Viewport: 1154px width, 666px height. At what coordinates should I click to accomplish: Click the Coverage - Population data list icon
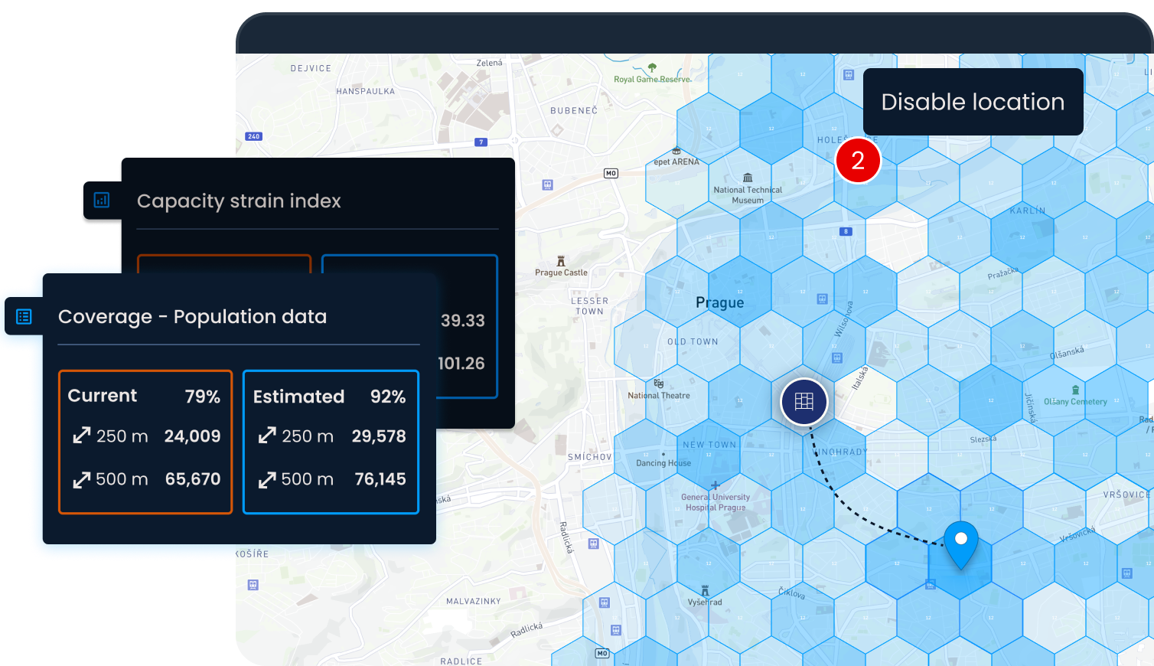click(24, 316)
